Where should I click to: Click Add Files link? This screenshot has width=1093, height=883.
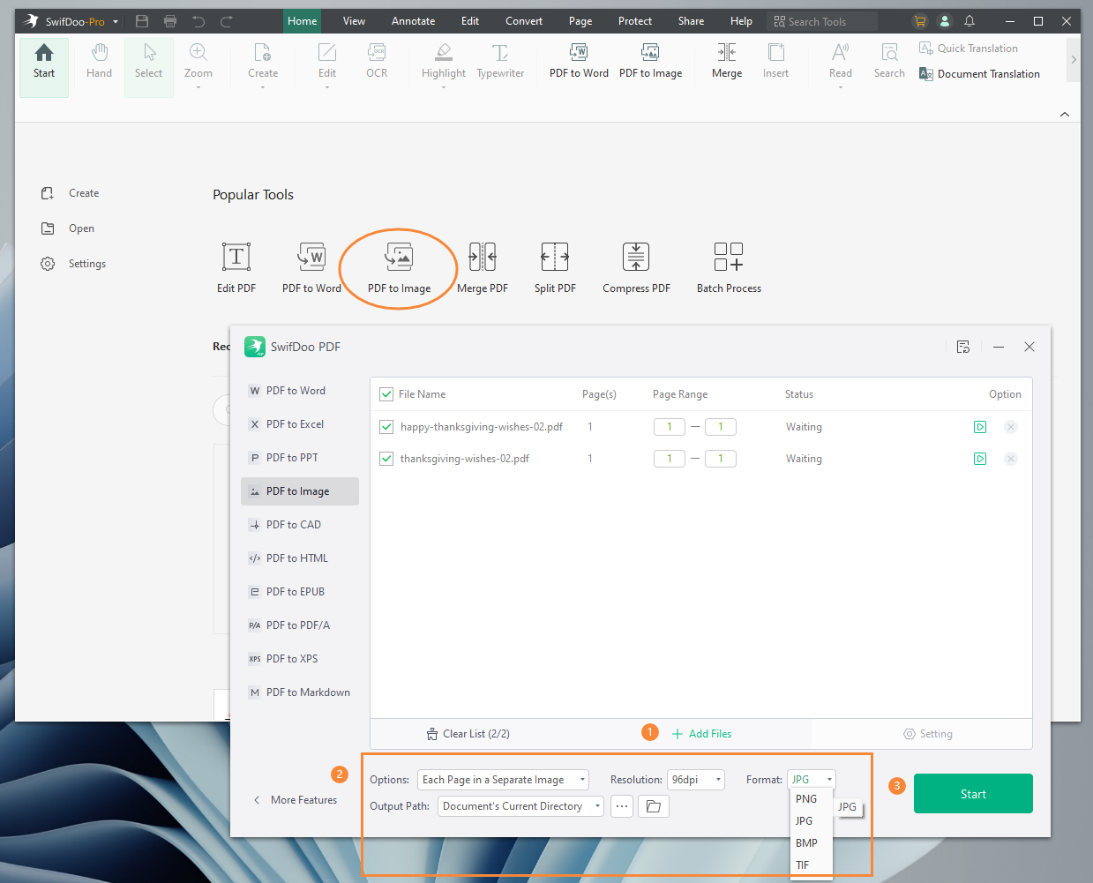click(x=701, y=734)
